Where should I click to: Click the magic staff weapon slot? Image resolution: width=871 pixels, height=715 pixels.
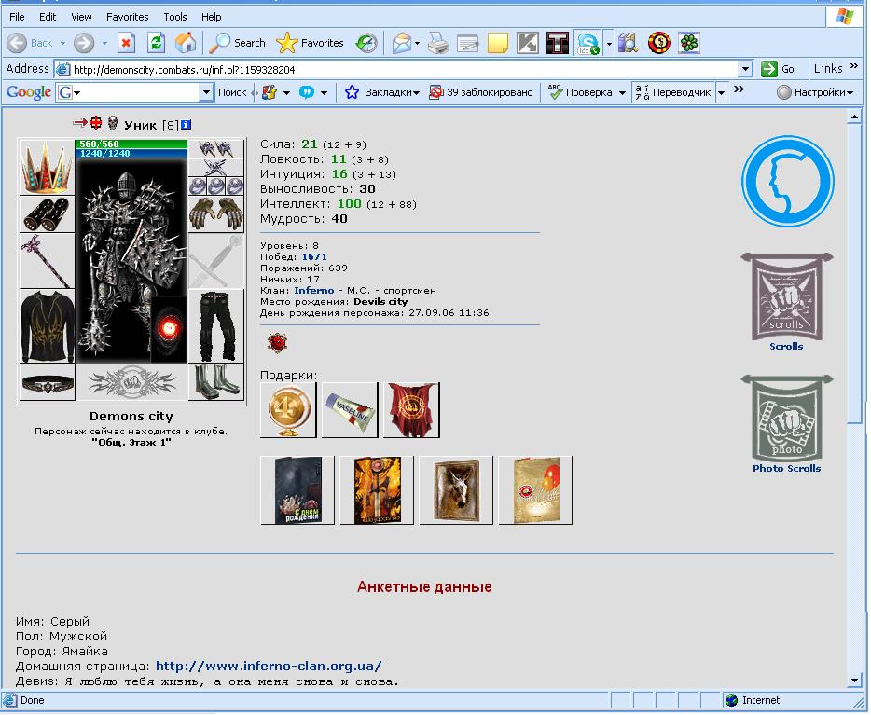tap(47, 261)
